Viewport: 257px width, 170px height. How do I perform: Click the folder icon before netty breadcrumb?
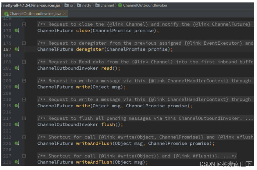[x=79, y=6]
